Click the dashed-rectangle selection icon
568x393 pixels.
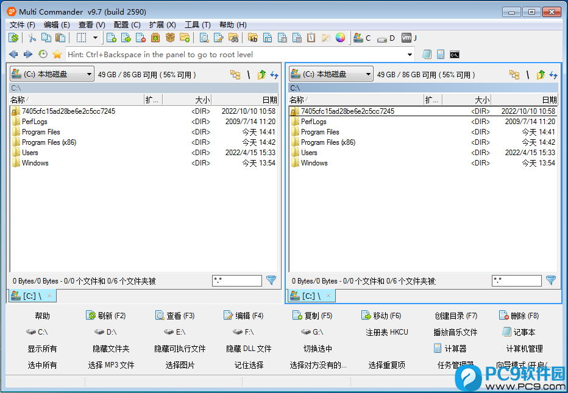click(x=81, y=38)
